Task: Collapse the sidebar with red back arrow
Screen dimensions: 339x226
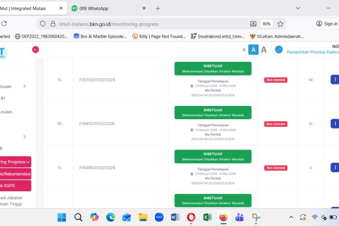Action: (36, 50)
